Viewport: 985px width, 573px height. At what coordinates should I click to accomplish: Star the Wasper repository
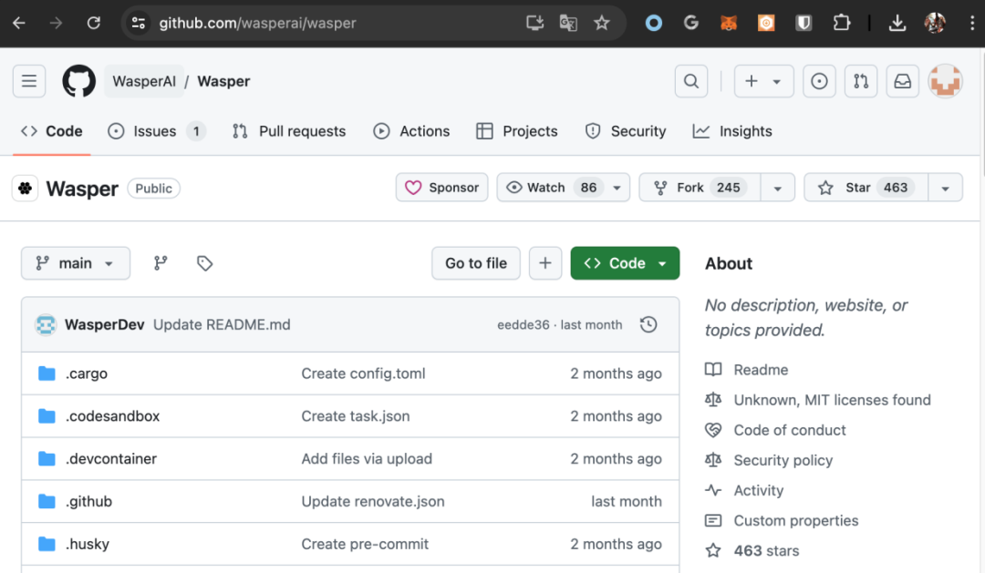(x=866, y=188)
